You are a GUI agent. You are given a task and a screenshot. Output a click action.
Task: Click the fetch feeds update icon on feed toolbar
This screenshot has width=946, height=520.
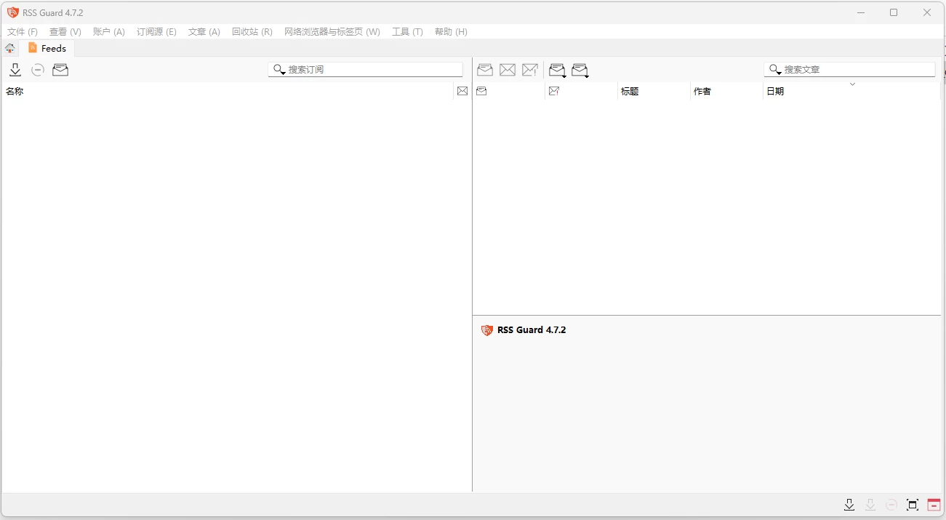click(15, 70)
